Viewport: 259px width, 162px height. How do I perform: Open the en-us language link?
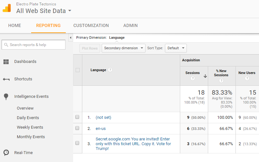click(100, 128)
